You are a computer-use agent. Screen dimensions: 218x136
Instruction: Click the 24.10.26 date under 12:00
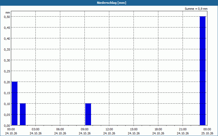pos(109,133)
